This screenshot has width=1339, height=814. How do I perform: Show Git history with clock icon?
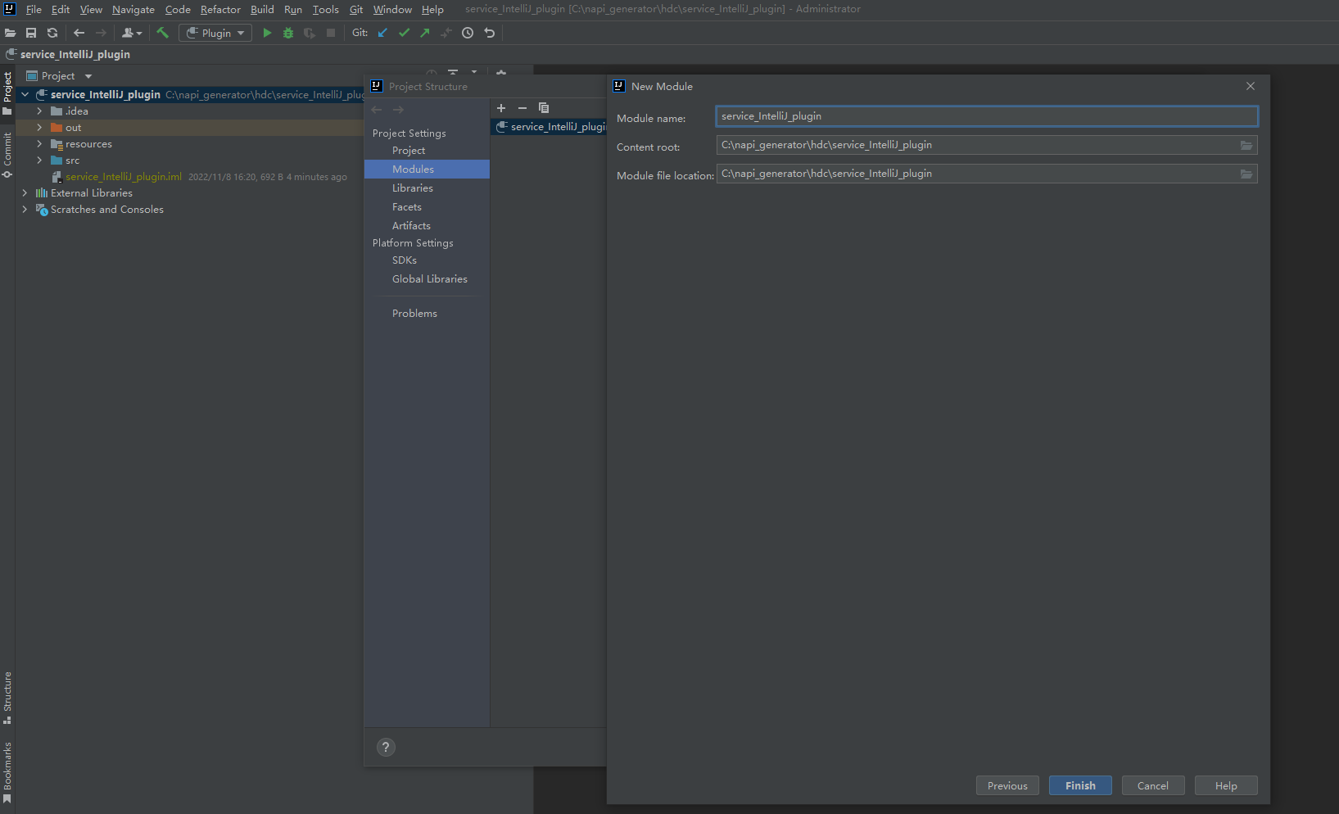pos(468,33)
